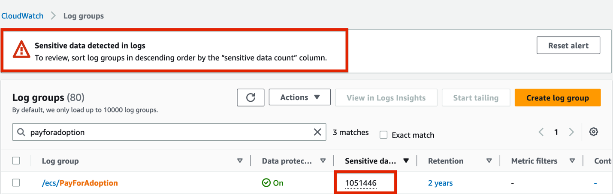Click the Log group column header
Image resolution: width=613 pixels, height=194 pixels.
tap(60, 161)
